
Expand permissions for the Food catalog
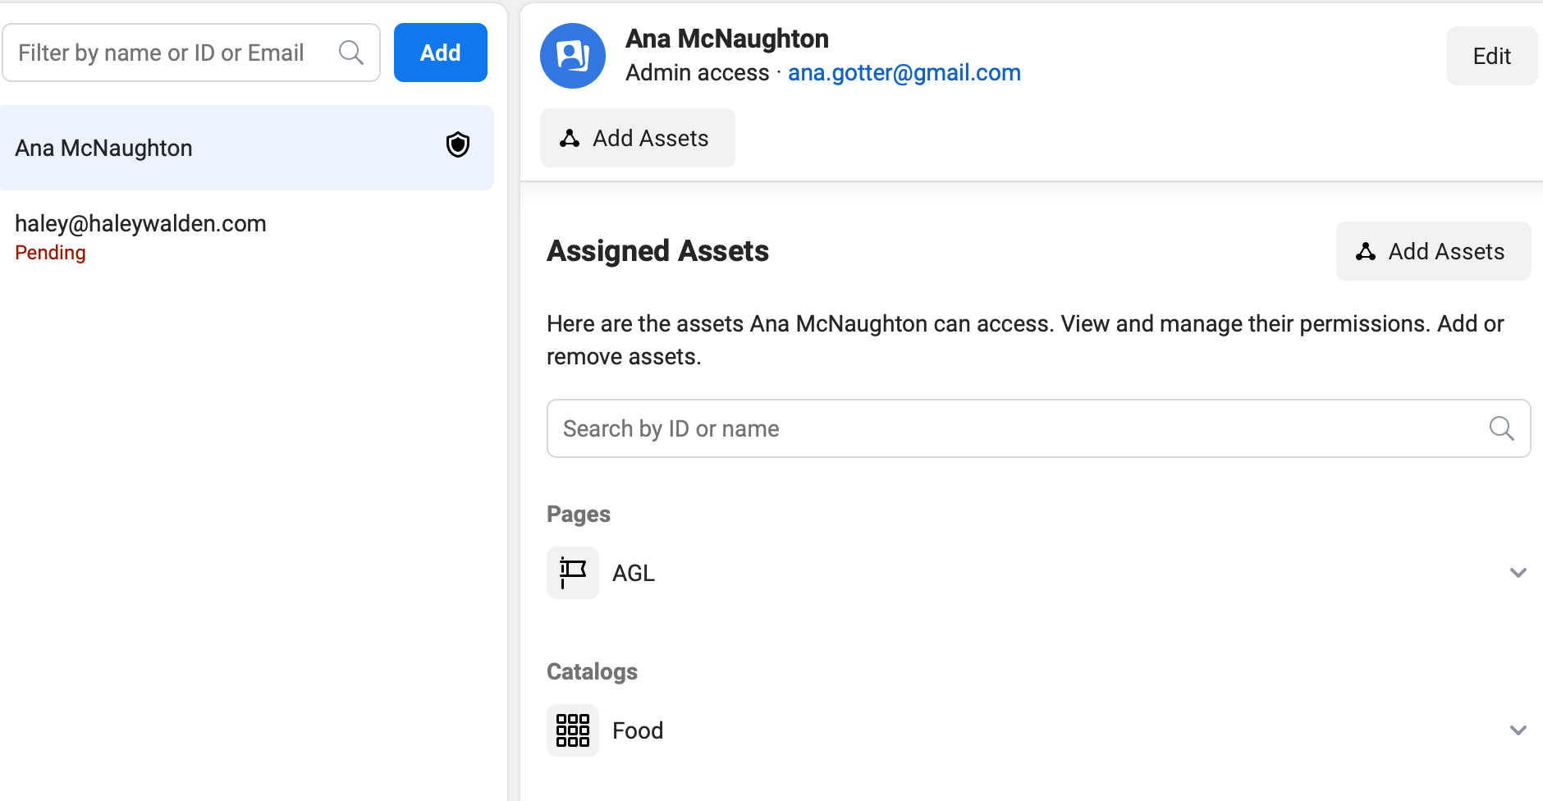tap(1517, 730)
